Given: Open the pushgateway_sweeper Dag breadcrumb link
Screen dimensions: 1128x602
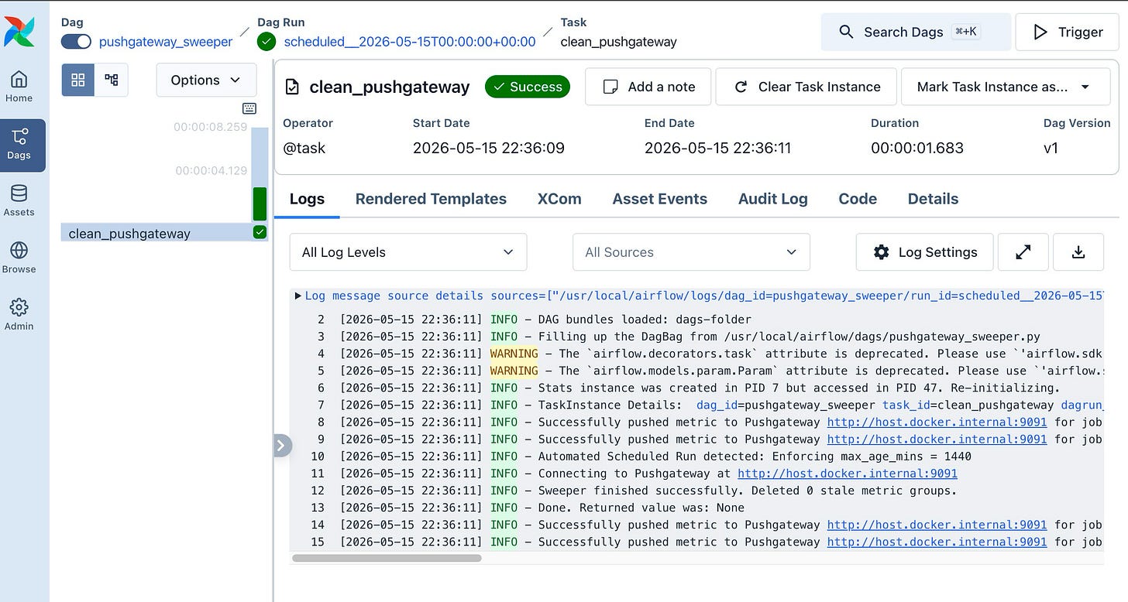Looking at the screenshot, I should [166, 42].
